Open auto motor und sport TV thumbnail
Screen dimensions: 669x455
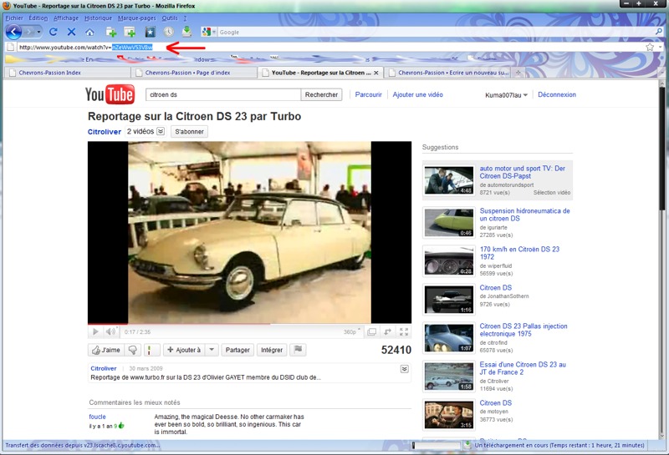point(449,180)
